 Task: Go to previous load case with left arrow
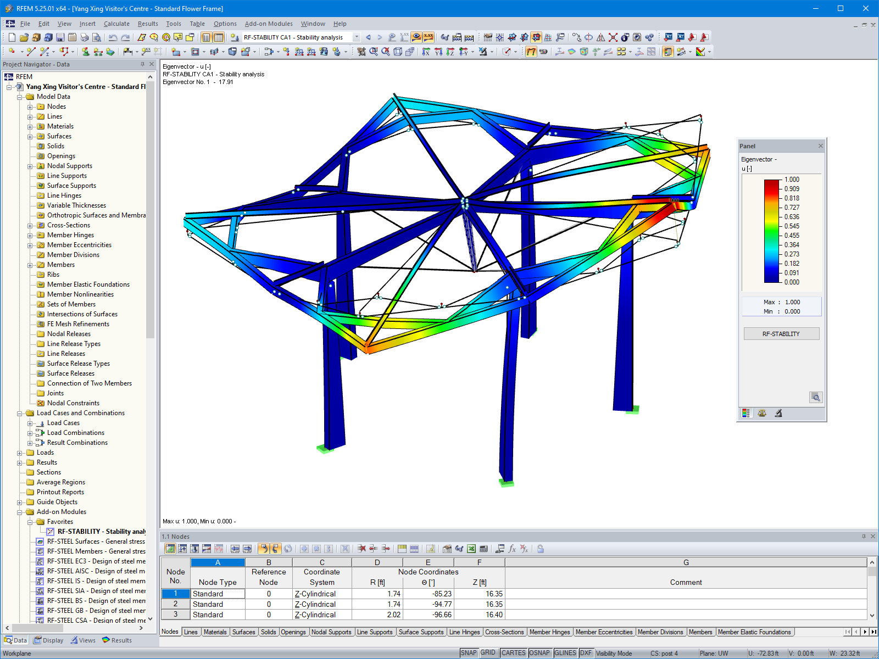tap(368, 37)
